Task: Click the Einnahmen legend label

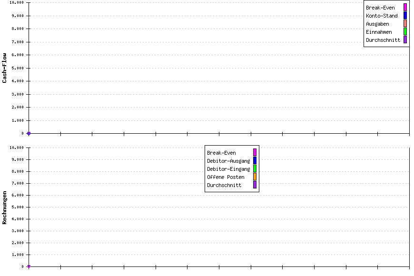Action: click(x=379, y=32)
